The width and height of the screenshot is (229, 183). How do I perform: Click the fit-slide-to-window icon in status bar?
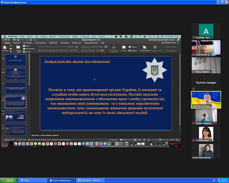click(x=177, y=140)
